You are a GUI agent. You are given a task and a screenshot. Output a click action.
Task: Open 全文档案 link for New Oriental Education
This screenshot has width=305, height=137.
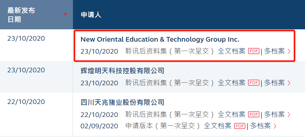(232, 51)
